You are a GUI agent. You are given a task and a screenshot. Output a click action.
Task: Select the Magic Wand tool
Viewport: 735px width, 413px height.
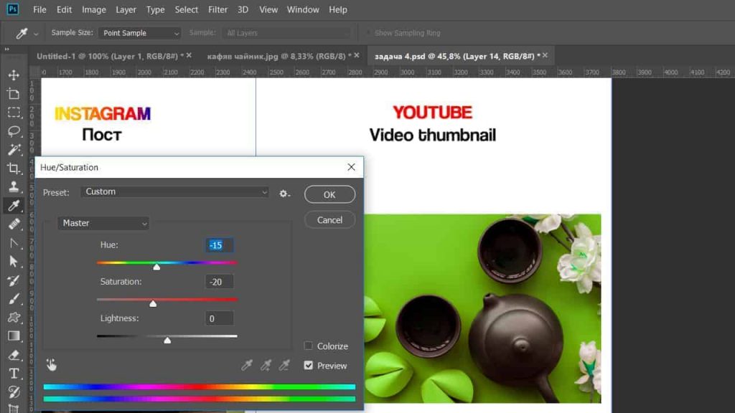click(14, 149)
